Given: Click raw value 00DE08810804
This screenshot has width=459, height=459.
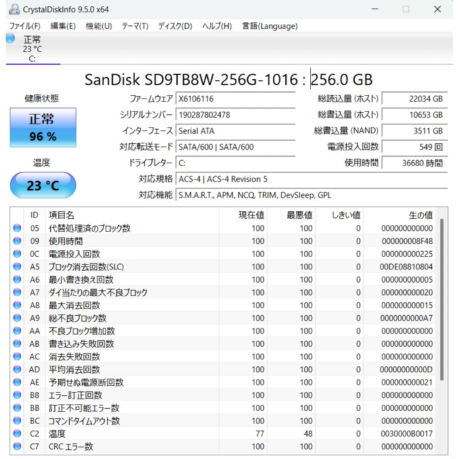Looking at the screenshot, I should (x=406, y=267).
